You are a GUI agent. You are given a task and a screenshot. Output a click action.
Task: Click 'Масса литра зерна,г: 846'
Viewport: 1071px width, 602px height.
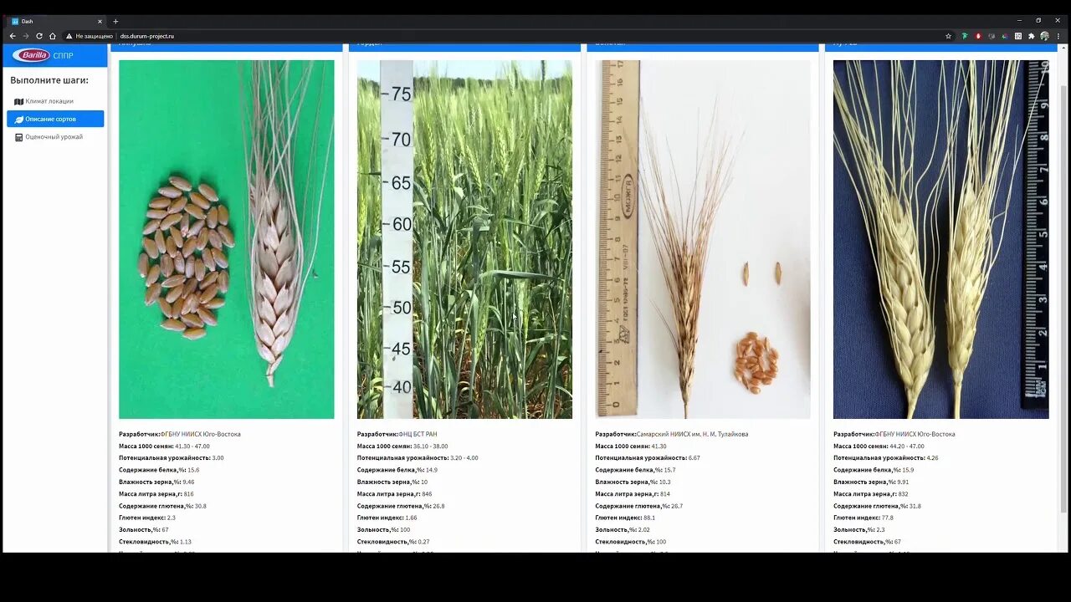click(395, 494)
